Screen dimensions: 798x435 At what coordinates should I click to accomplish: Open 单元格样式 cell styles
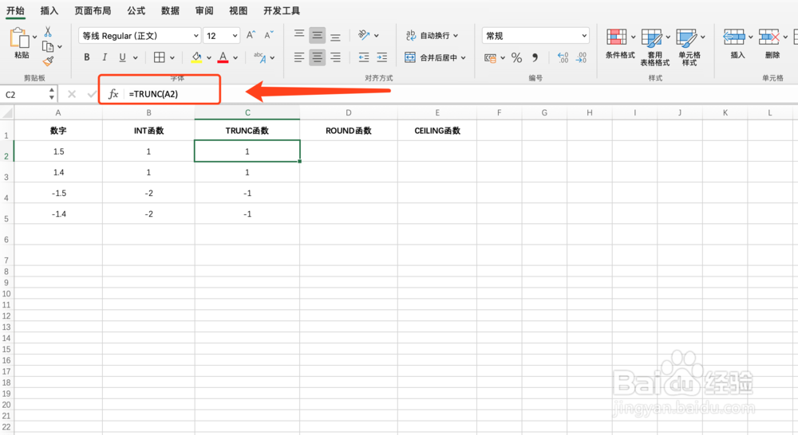(689, 47)
